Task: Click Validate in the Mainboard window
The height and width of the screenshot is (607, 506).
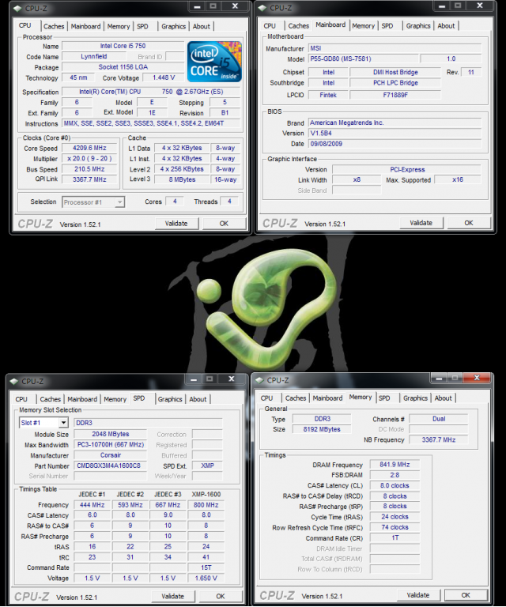Action: click(x=421, y=223)
